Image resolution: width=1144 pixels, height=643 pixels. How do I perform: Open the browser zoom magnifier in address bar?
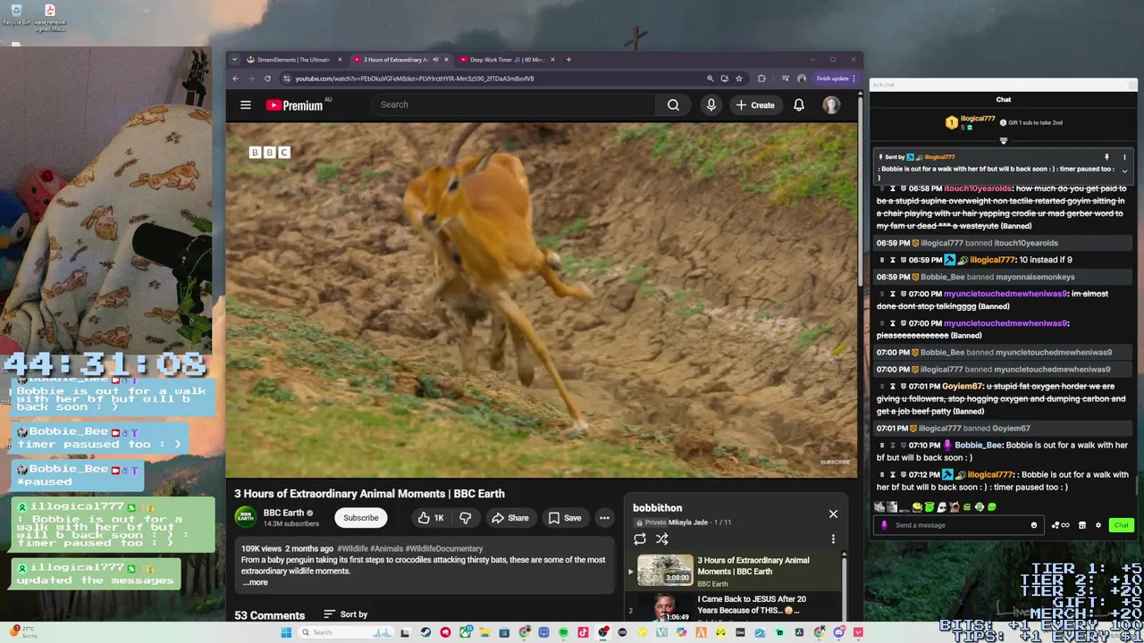(x=710, y=79)
